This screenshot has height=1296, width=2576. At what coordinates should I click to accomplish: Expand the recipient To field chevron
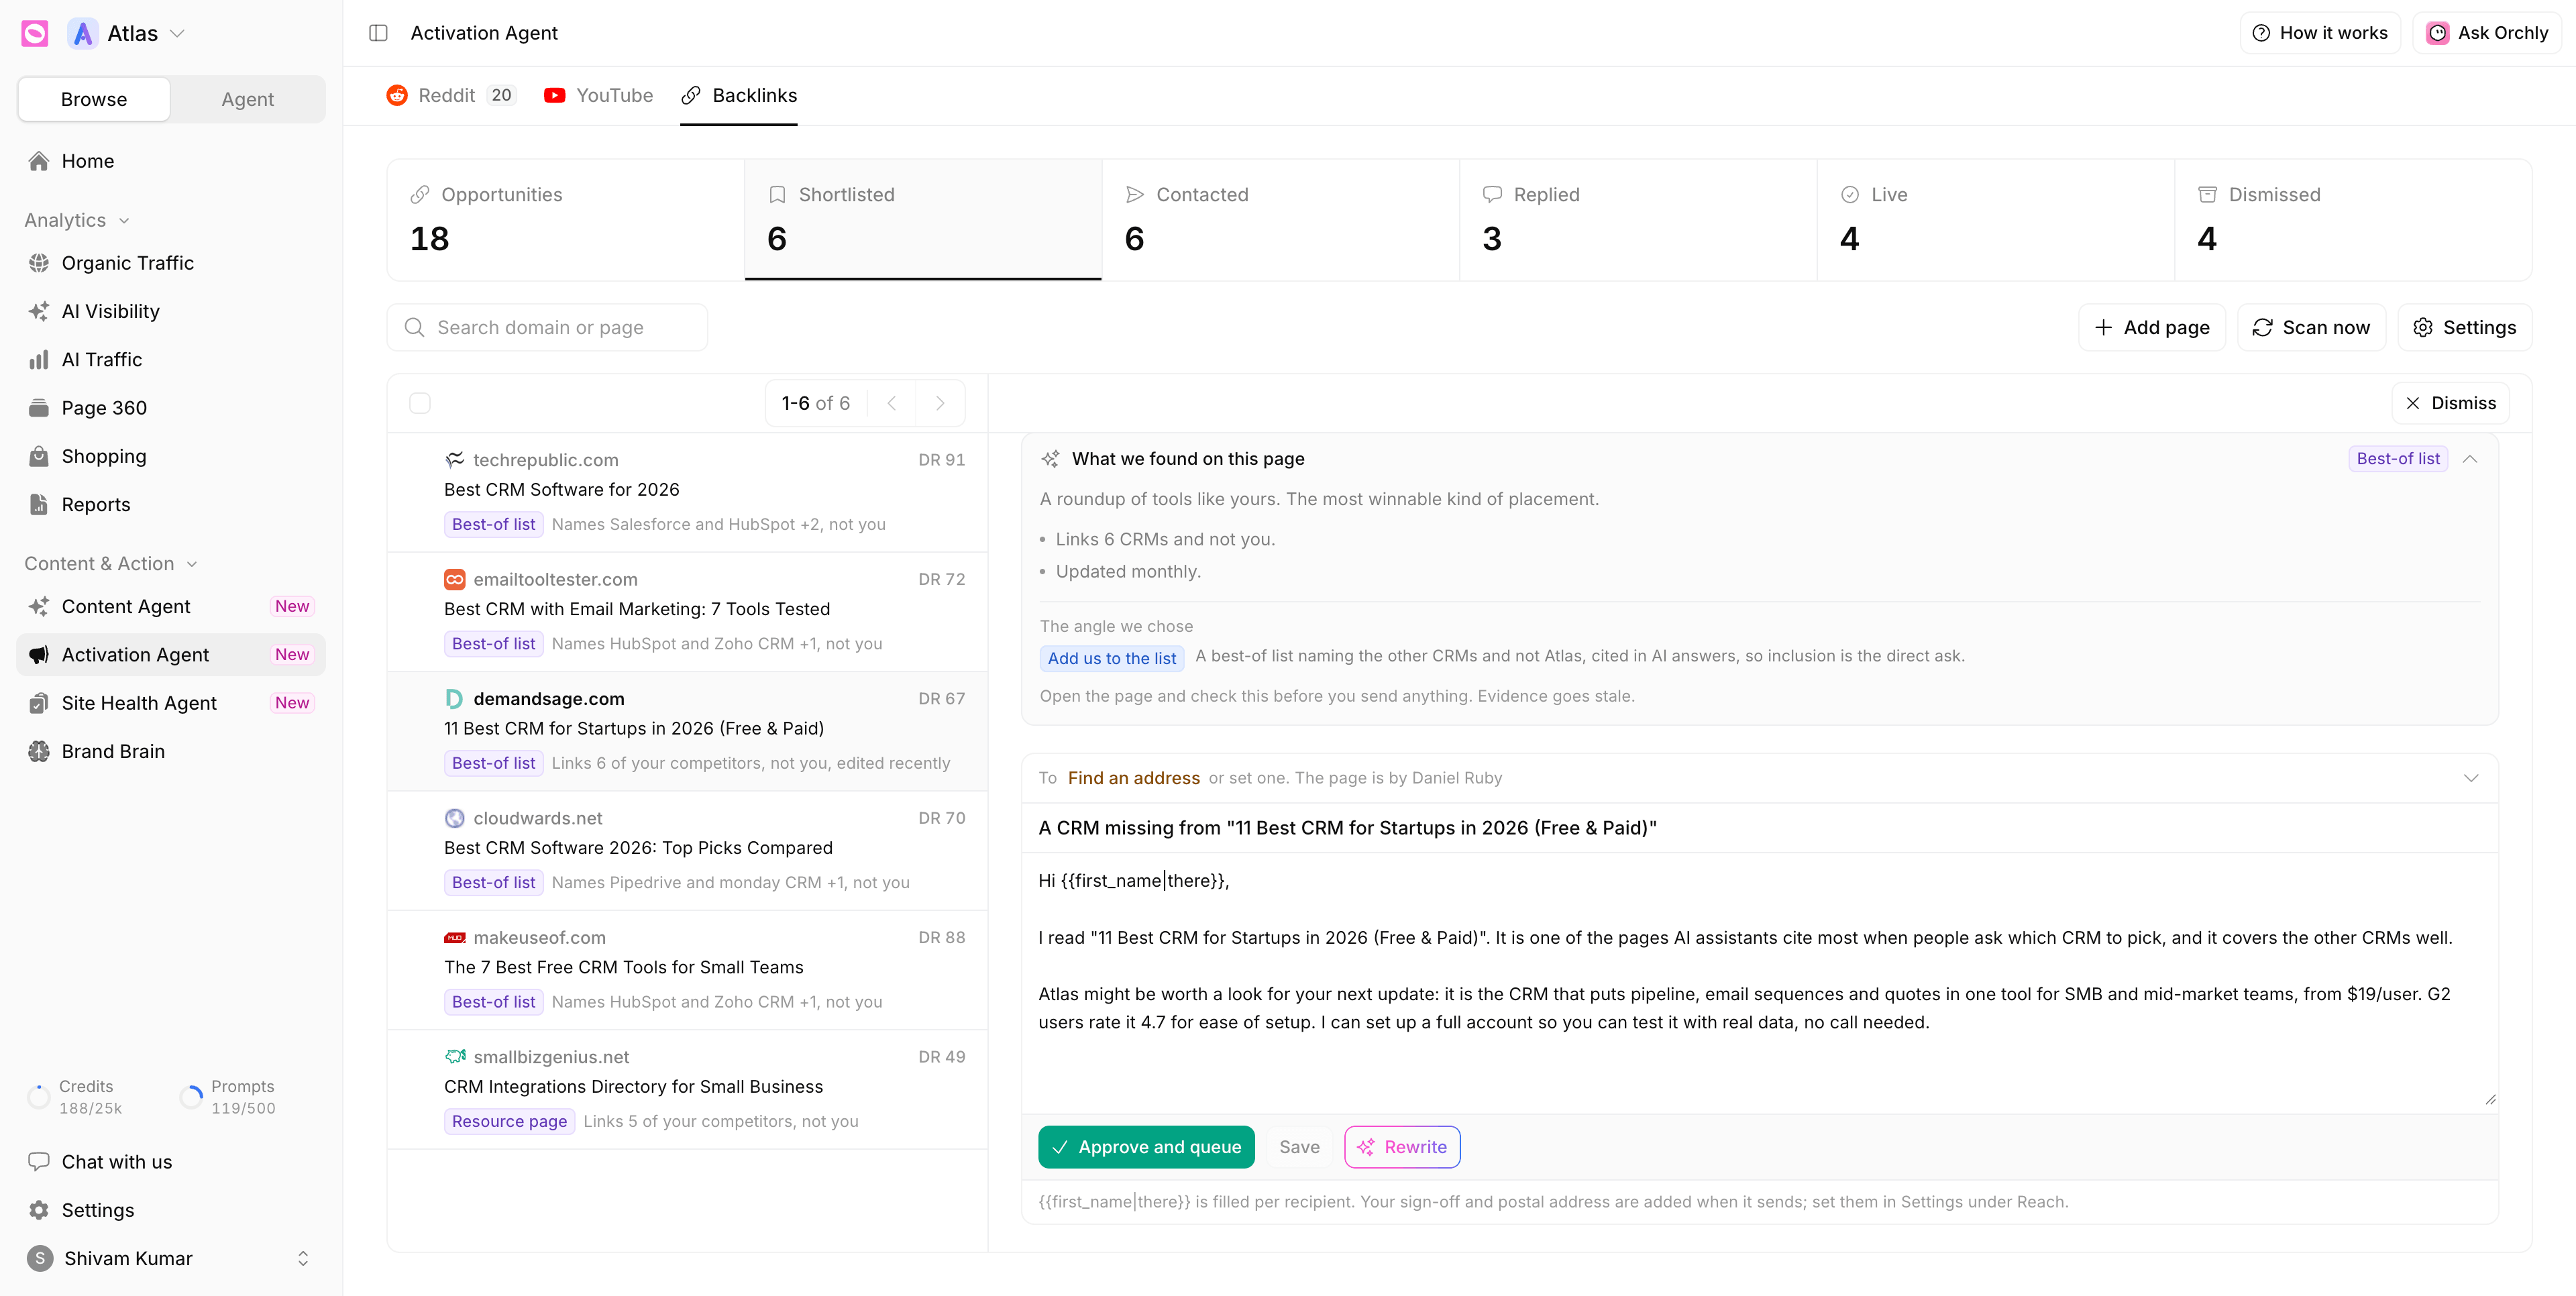2471,778
